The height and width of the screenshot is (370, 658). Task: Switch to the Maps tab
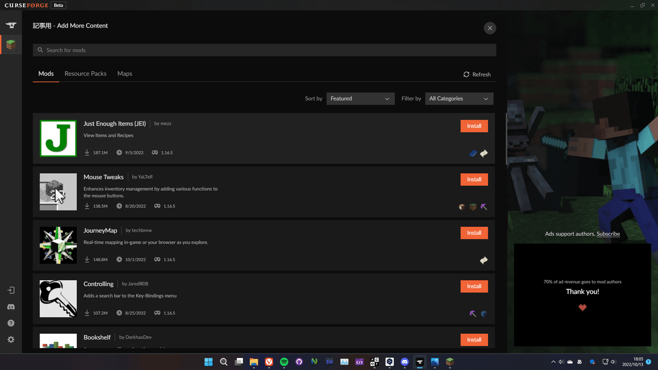pos(124,73)
